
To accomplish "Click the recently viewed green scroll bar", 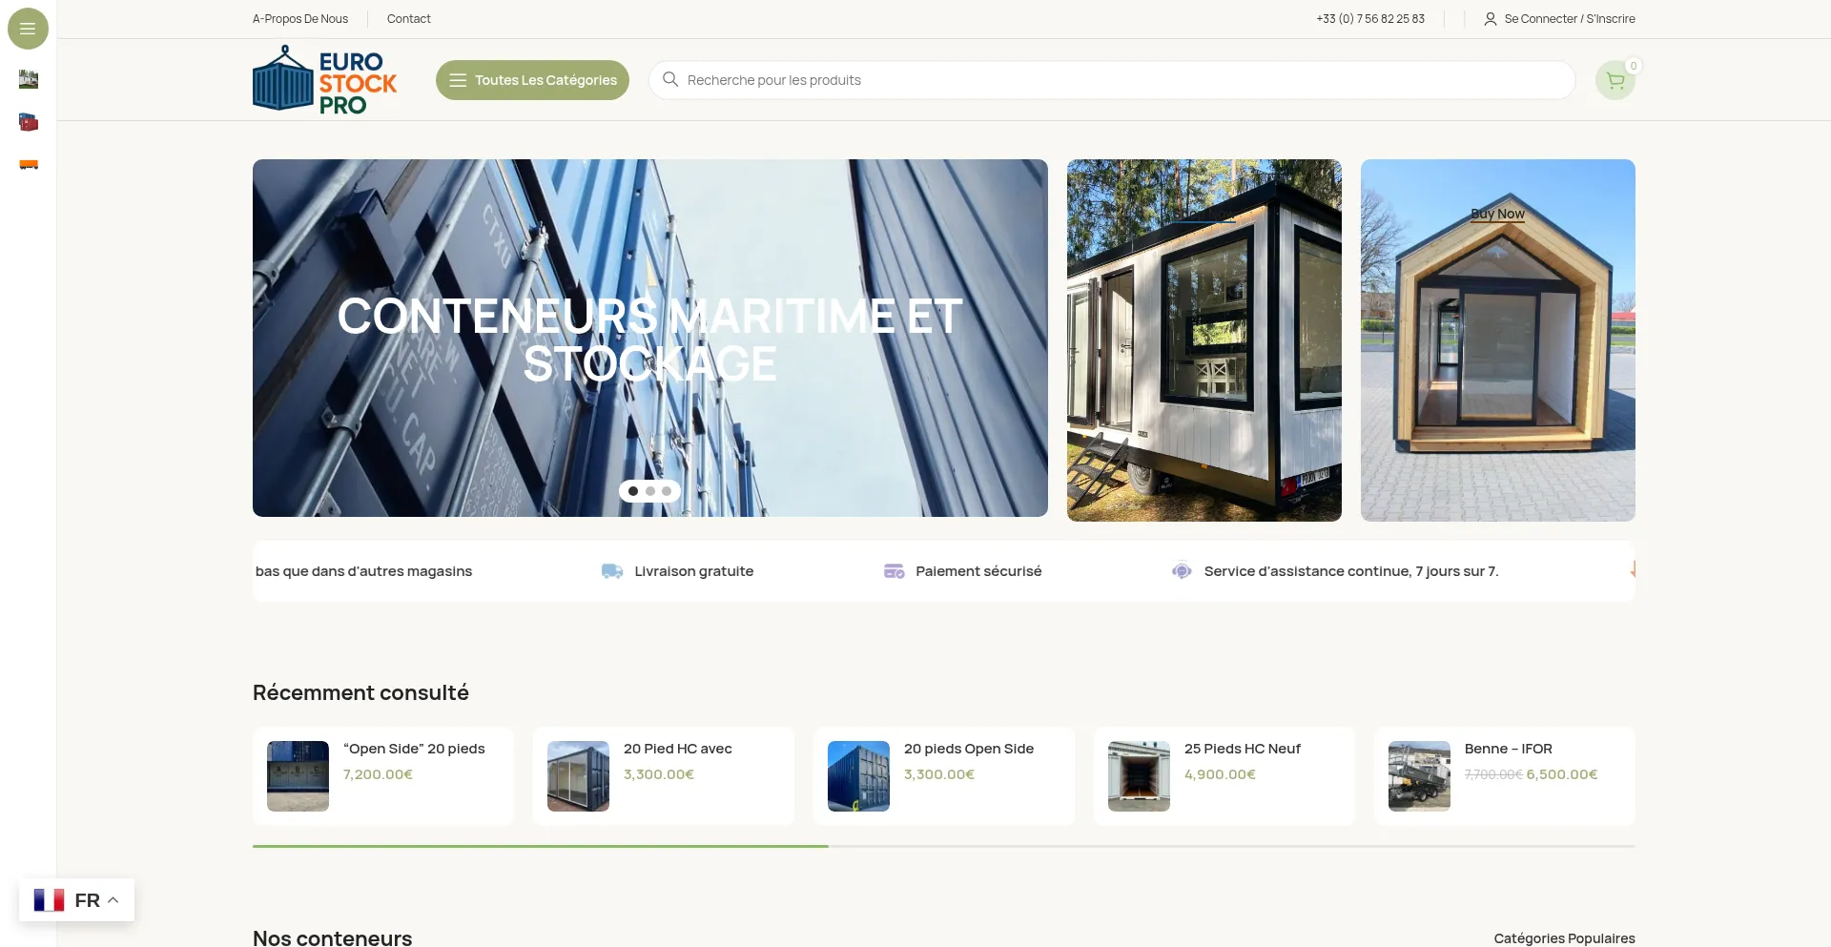I will 540,846.
